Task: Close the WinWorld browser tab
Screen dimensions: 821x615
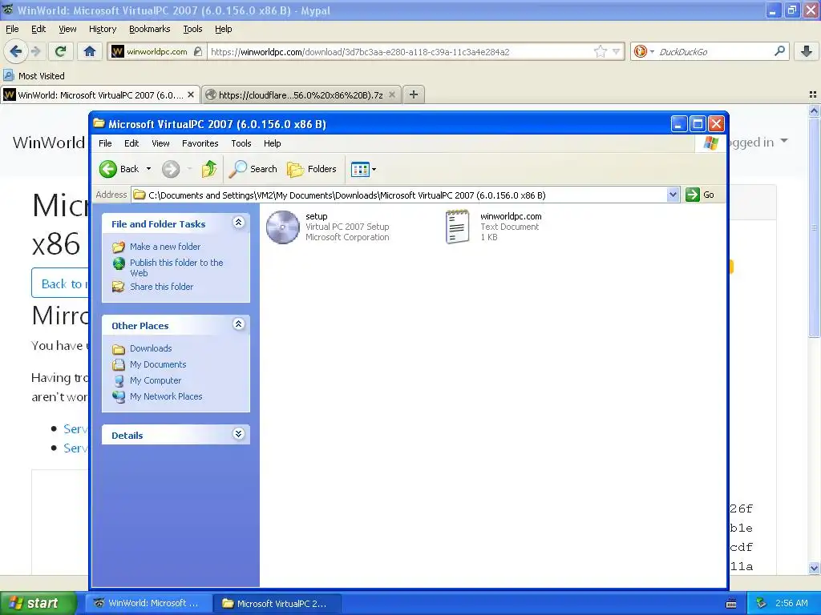Action: click(x=191, y=94)
